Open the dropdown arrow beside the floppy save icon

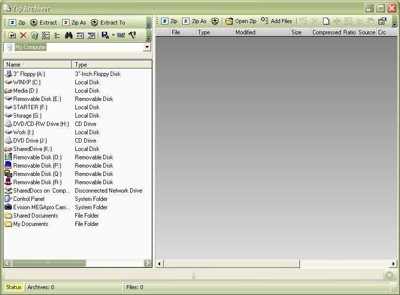click(113, 35)
